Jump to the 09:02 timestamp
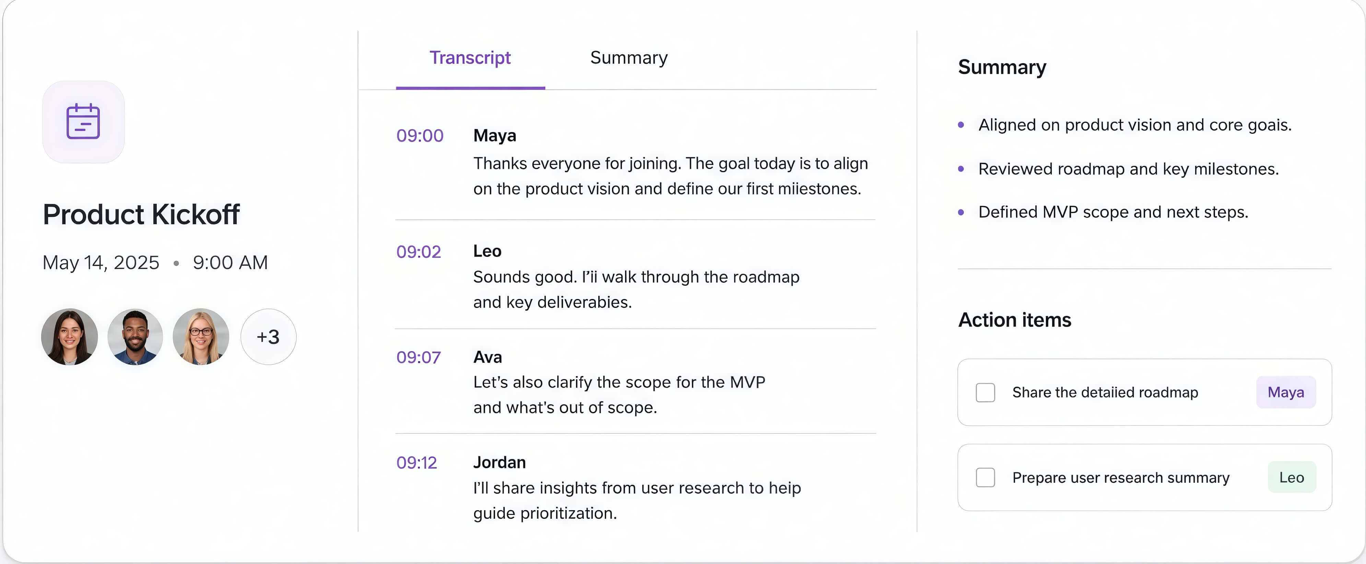 pos(419,252)
